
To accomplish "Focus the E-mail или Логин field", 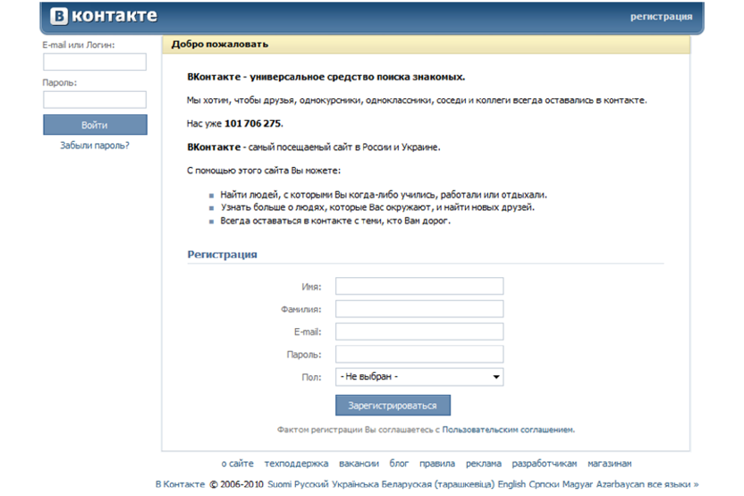I will [x=95, y=62].
